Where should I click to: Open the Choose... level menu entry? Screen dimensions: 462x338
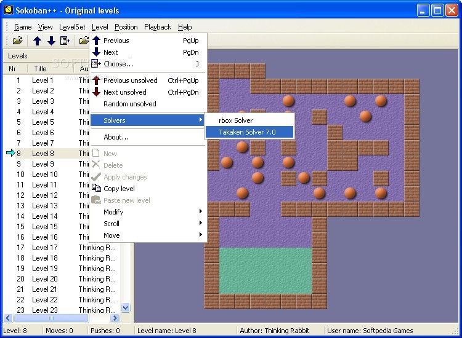coord(148,64)
